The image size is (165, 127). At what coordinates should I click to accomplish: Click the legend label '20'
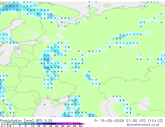pyautogui.click(x=45, y=126)
